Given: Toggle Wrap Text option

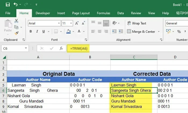Looking at the screenshot, I should point(137,23).
